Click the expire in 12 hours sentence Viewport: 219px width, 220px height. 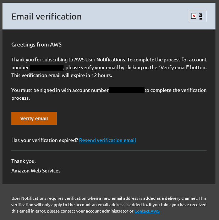pos(62,75)
